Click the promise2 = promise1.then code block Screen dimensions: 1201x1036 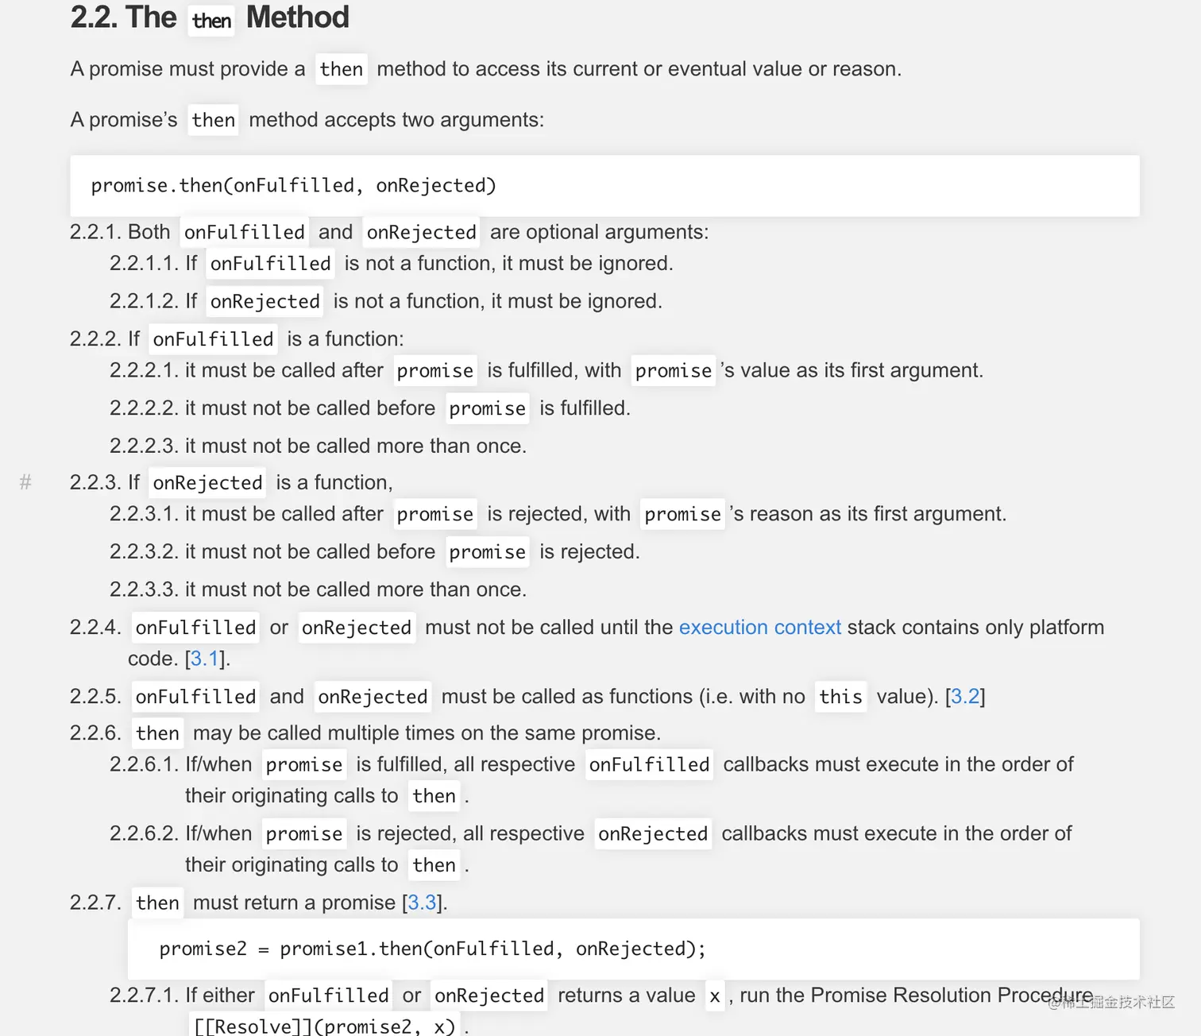click(x=632, y=949)
